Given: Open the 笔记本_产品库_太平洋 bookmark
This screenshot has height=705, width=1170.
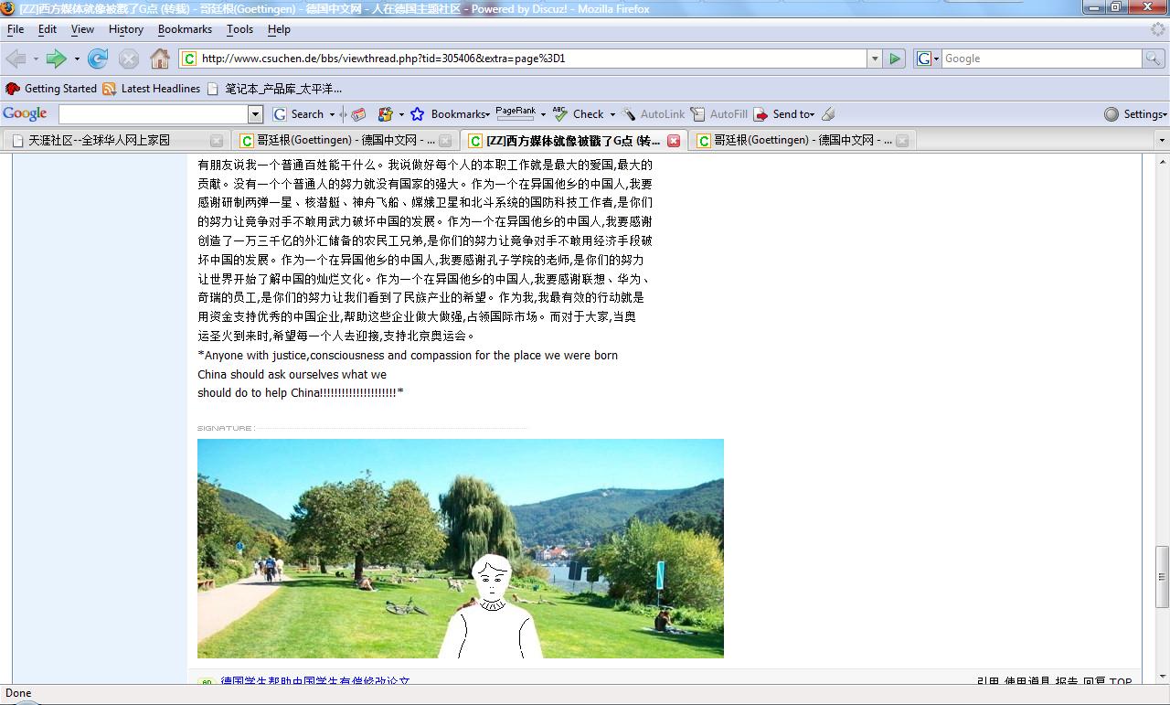Looking at the screenshot, I should [274, 89].
